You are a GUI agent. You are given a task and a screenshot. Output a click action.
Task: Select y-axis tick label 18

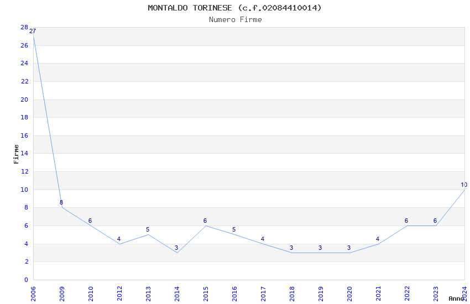tap(24, 117)
